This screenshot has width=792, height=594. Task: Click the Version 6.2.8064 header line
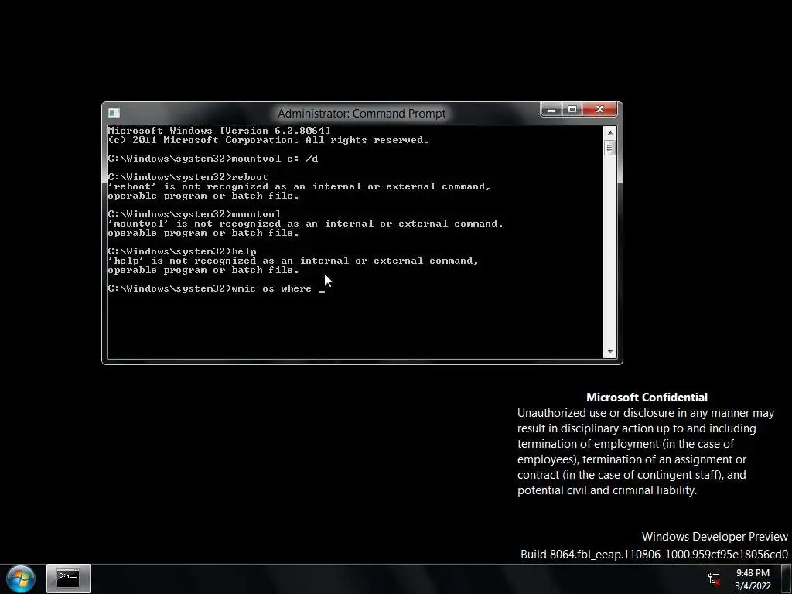[x=219, y=131]
